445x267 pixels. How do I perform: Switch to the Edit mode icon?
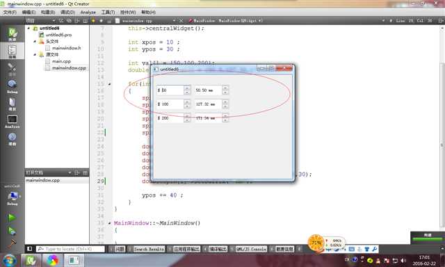13,51
